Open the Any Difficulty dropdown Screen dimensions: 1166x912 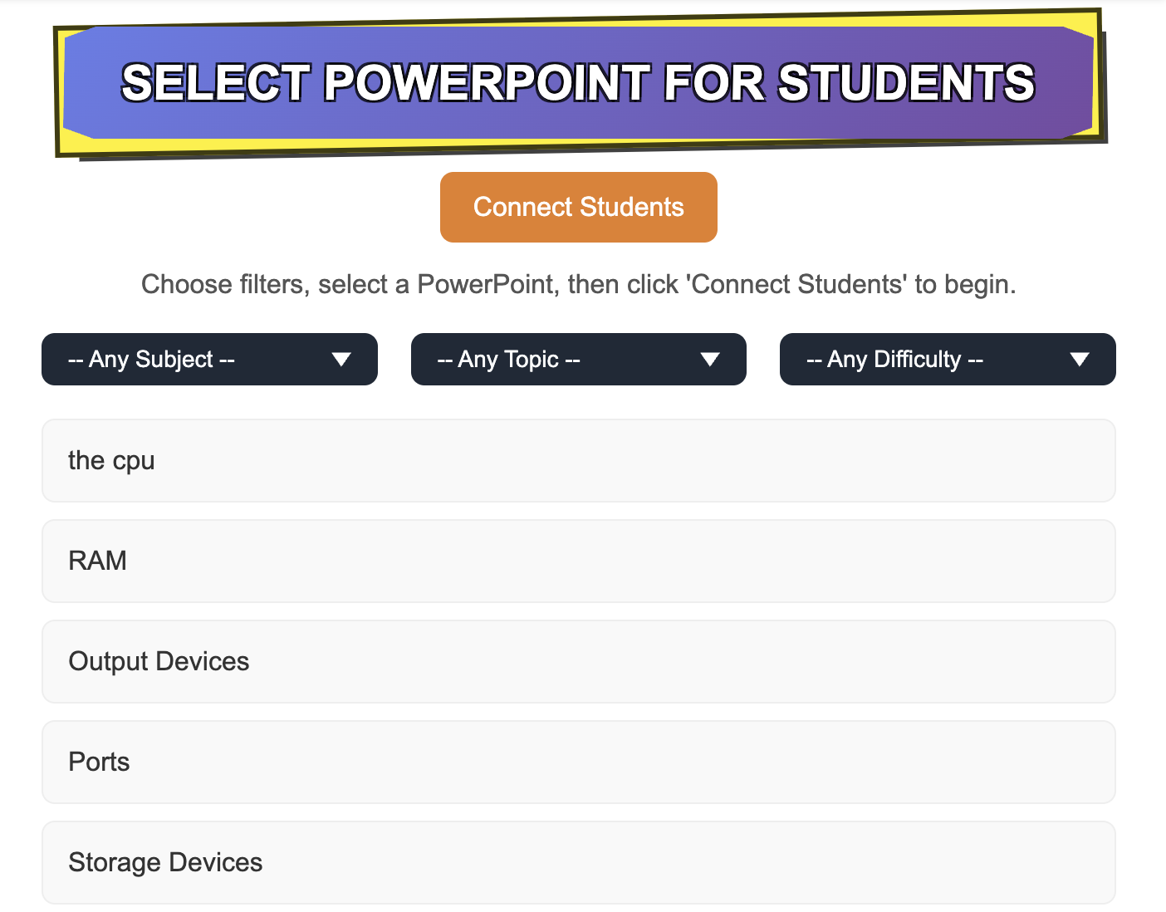(x=948, y=359)
